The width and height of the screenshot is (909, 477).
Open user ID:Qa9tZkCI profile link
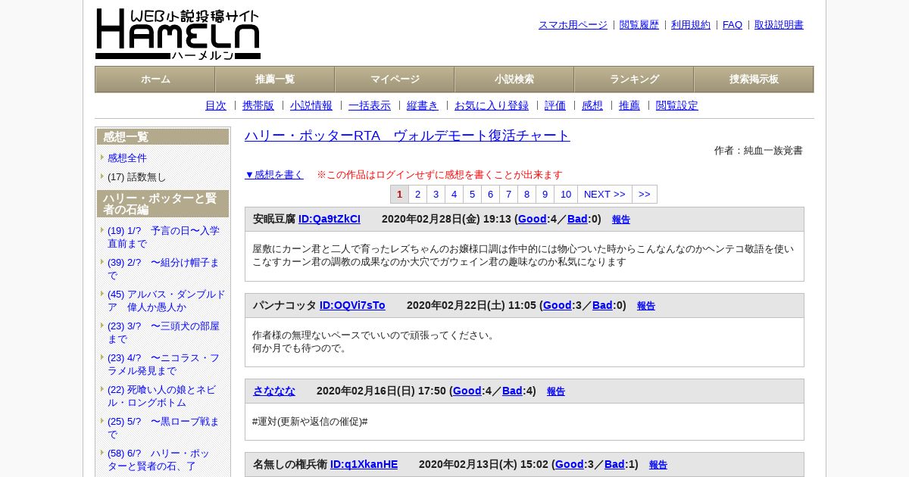[x=330, y=219]
